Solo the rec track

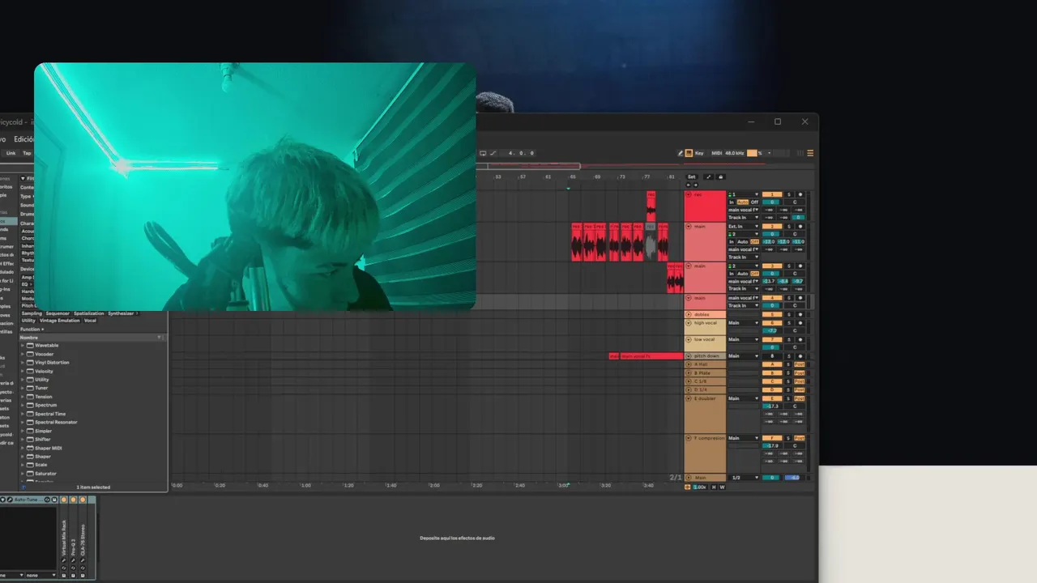pyautogui.click(x=789, y=194)
